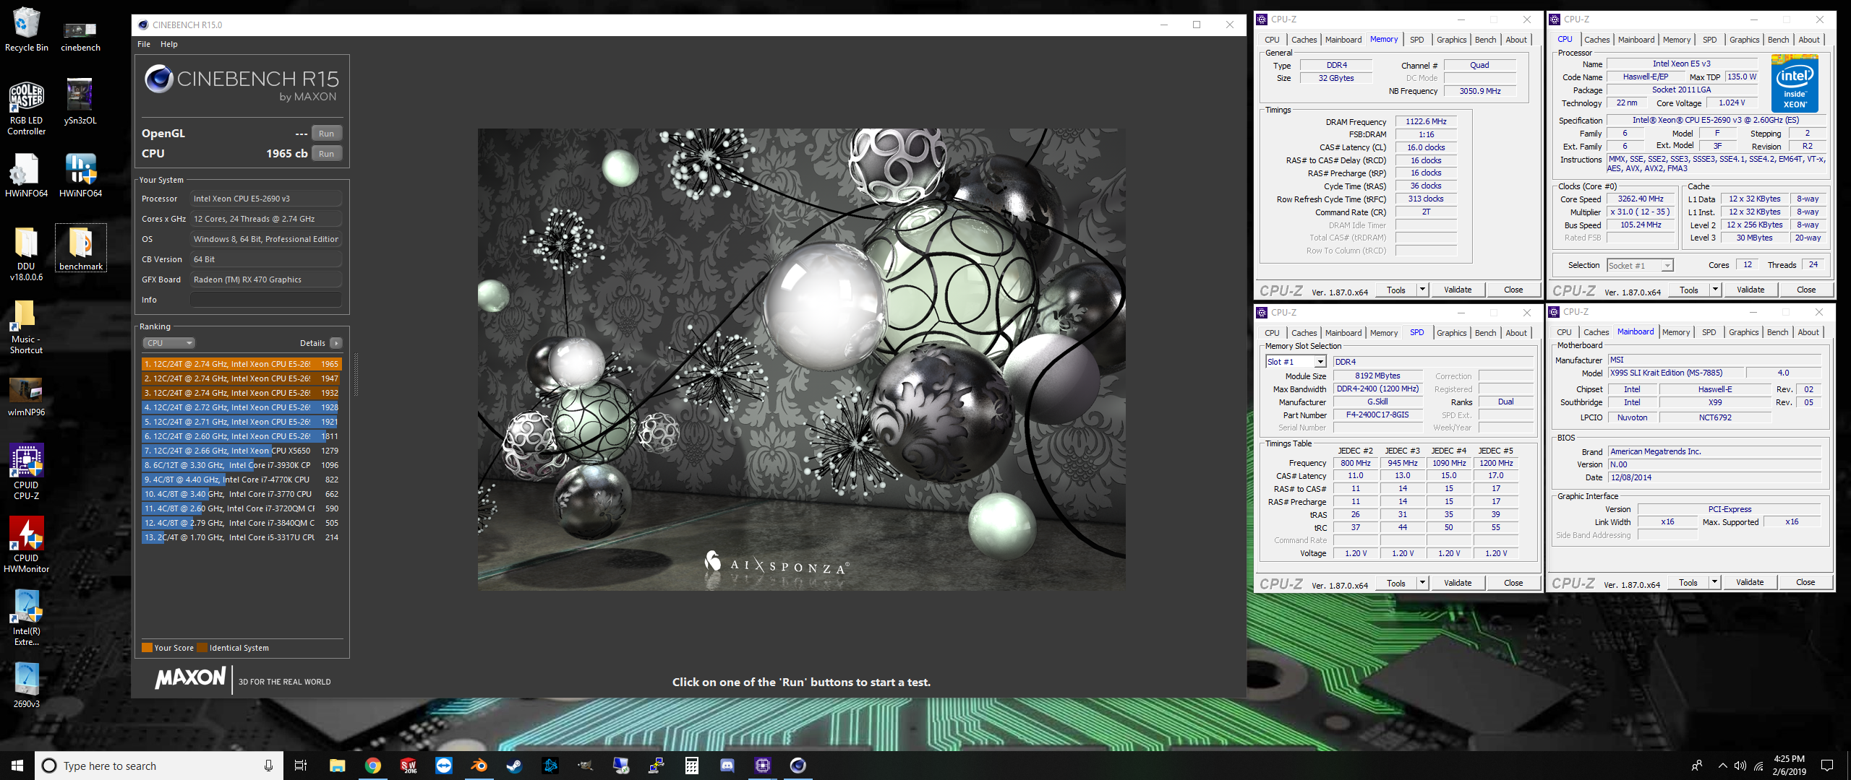Viewport: 1851px width, 780px height.
Task: Open HWiNFO64 text document icon on desktop
Action: 26,175
